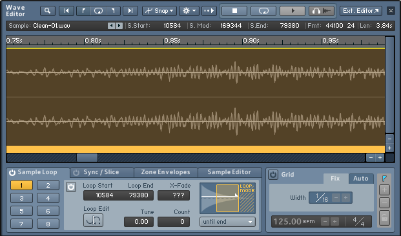Zoom in vertically with plus button

click(x=389, y=148)
